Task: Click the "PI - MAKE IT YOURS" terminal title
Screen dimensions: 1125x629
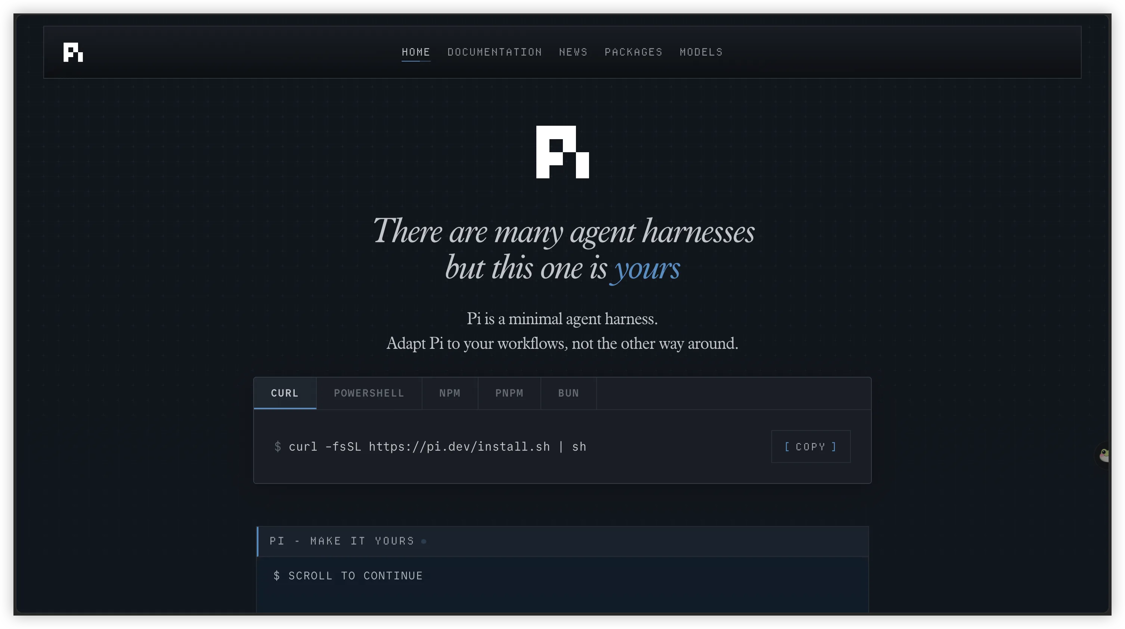Action: click(342, 541)
